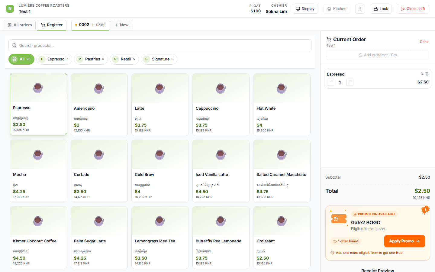The height and width of the screenshot is (272, 435).
Task: Filter products by Espresso category
Action: click(x=54, y=59)
